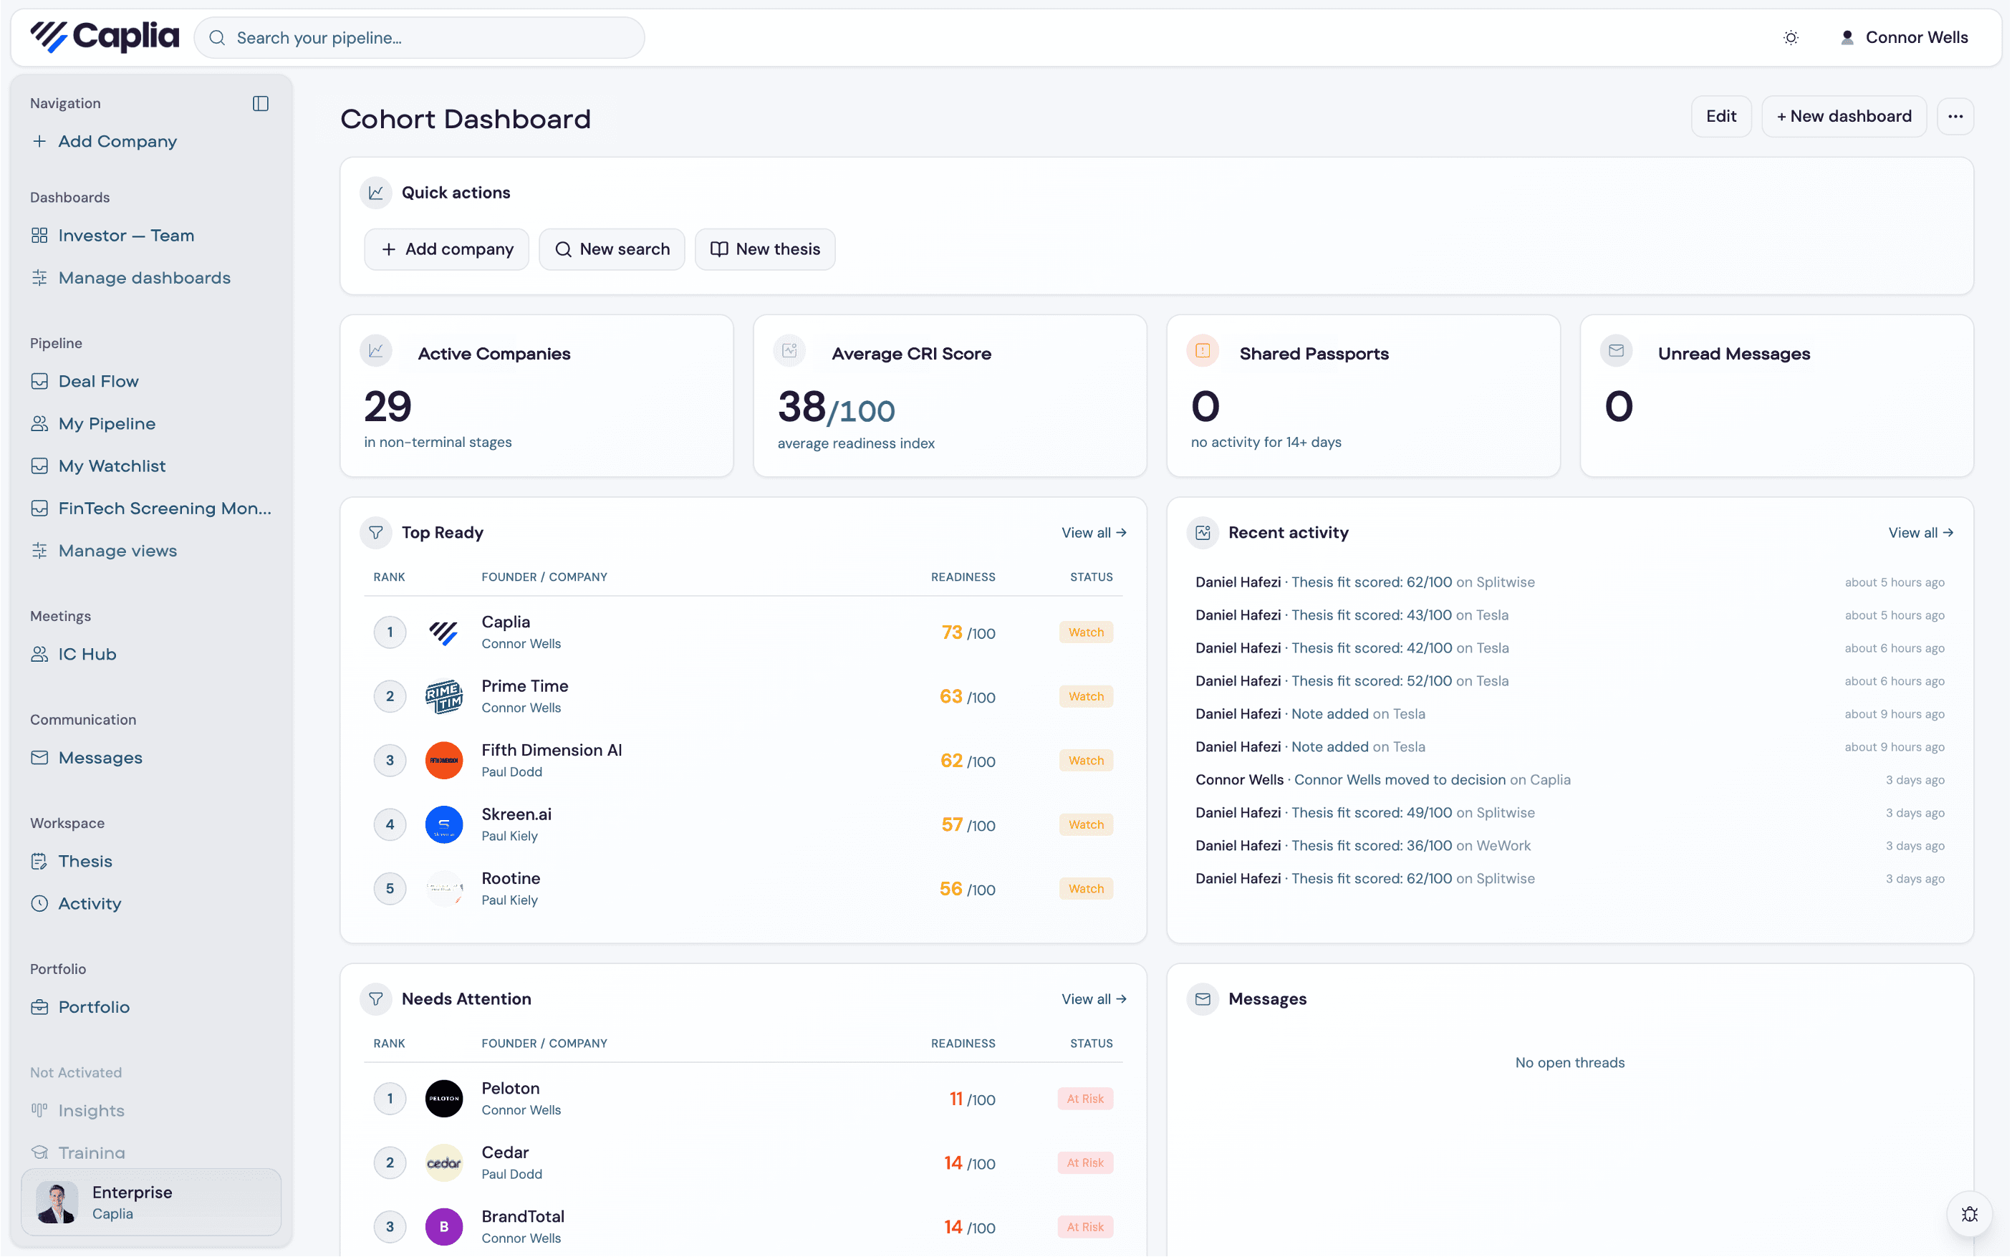Click the Peloton company logo
This screenshot has height=1257, width=2012.
click(444, 1098)
